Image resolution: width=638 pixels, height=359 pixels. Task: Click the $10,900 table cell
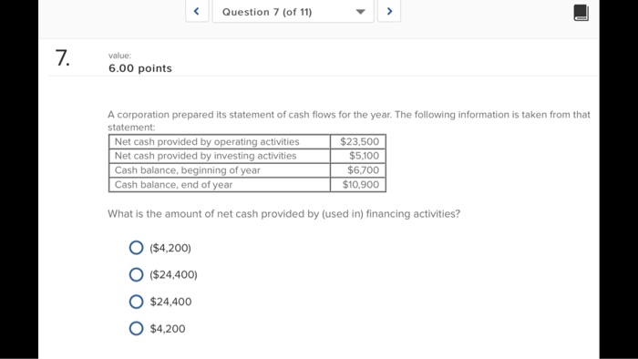point(358,185)
